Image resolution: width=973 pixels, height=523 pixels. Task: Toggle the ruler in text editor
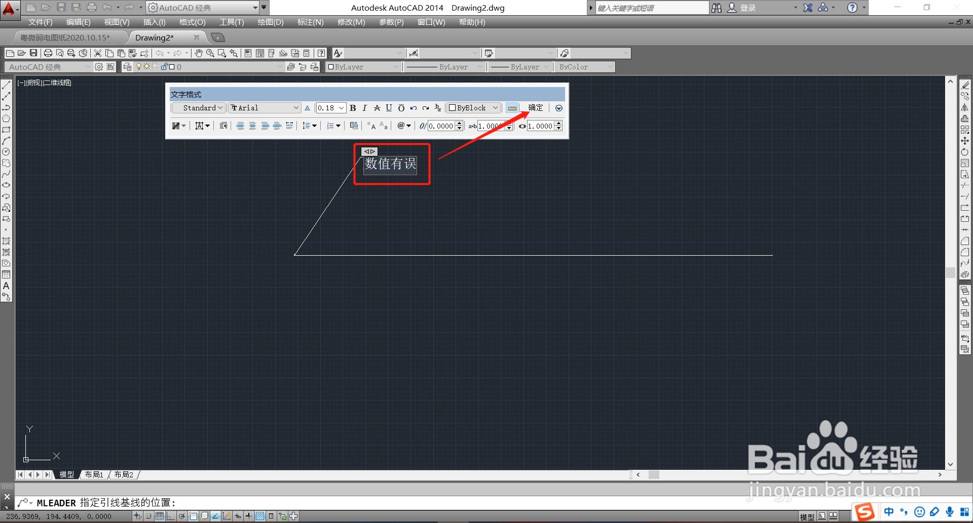(x=512, y=108)
